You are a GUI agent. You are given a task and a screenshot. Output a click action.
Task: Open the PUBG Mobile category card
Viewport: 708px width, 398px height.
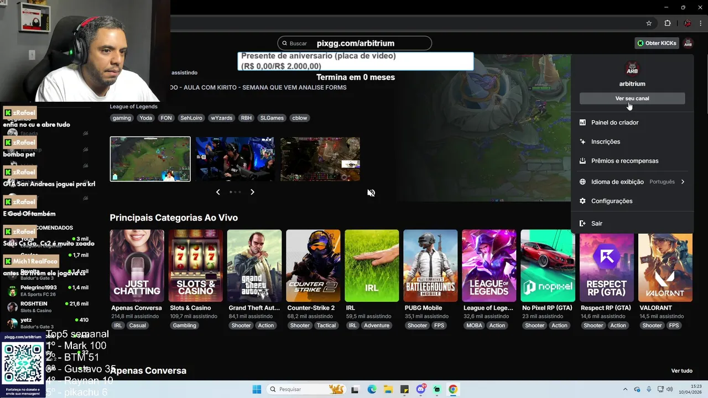(430, 266)
